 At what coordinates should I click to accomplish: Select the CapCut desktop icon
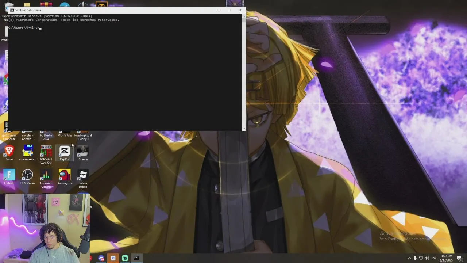click(x=65, y=153)
